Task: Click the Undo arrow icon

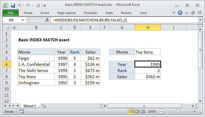Action: [20, 5]
